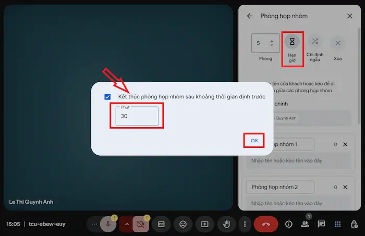
Task: Open the activities grid icon
Action: pos(338,224)
